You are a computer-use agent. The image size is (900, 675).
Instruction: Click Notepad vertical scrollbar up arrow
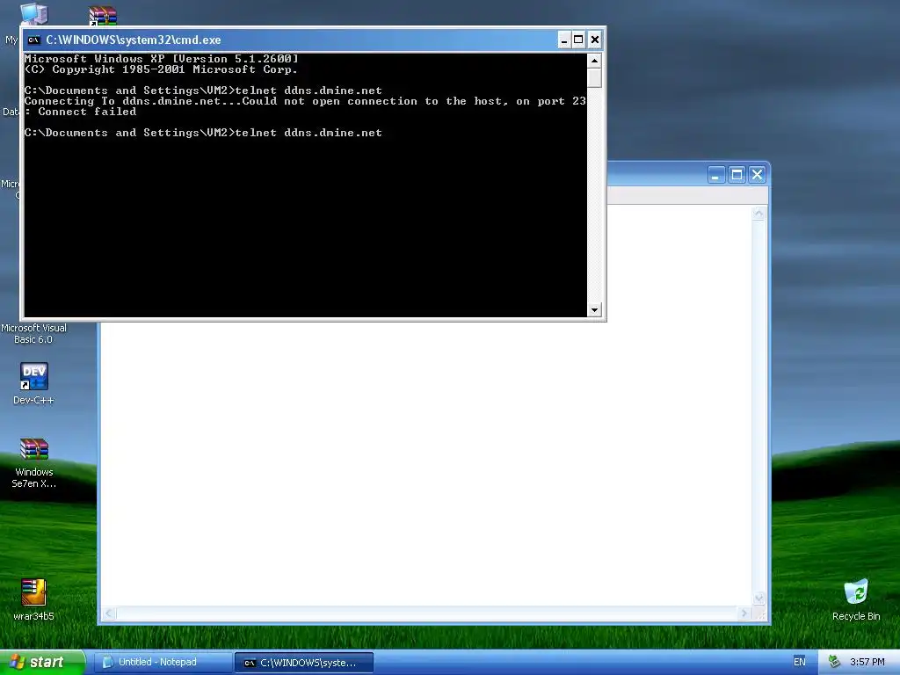758,214
